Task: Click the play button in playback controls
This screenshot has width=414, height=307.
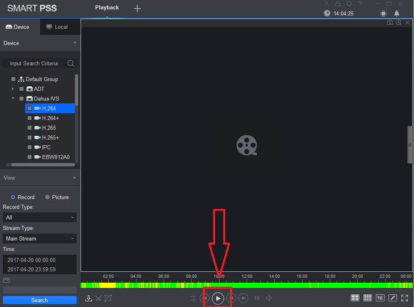Action: [218, 298]
